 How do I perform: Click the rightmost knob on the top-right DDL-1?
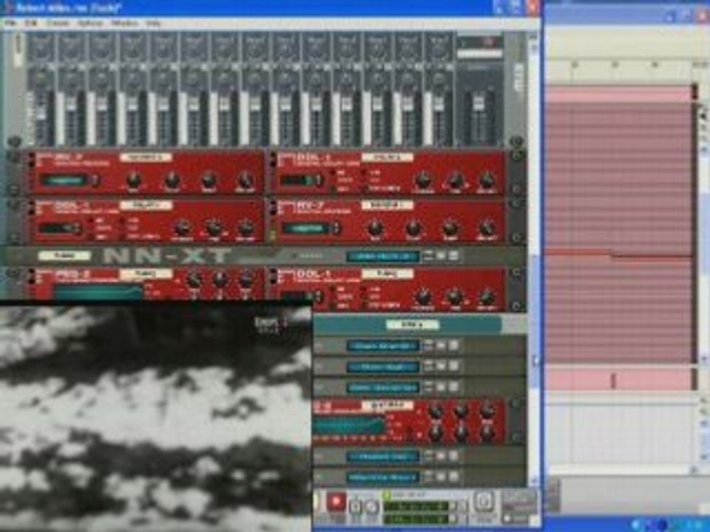(487, 180)
